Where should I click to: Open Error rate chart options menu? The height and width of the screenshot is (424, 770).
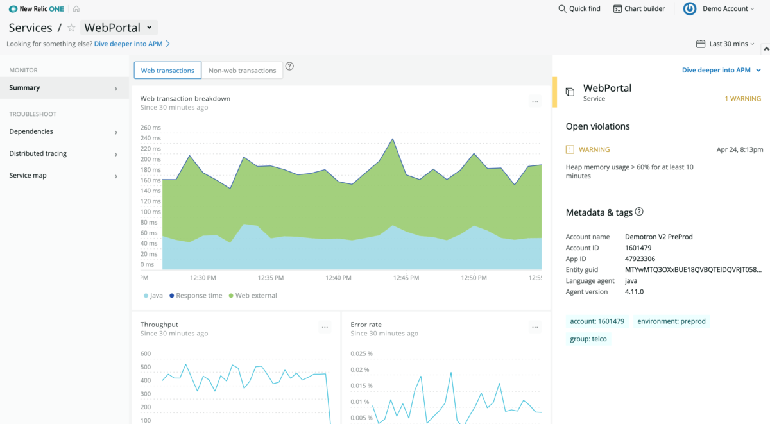(x=535, y=327)
